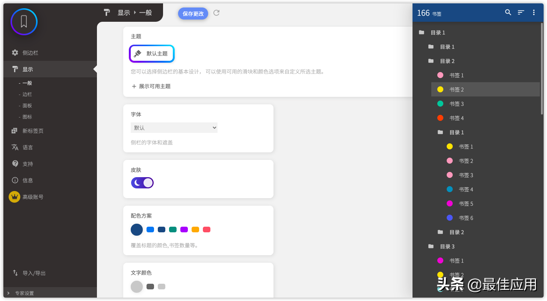The height and width of the screenshot is (301, 547).
Task: Select the 默认主题 theme button
Action: pos(152,54)
